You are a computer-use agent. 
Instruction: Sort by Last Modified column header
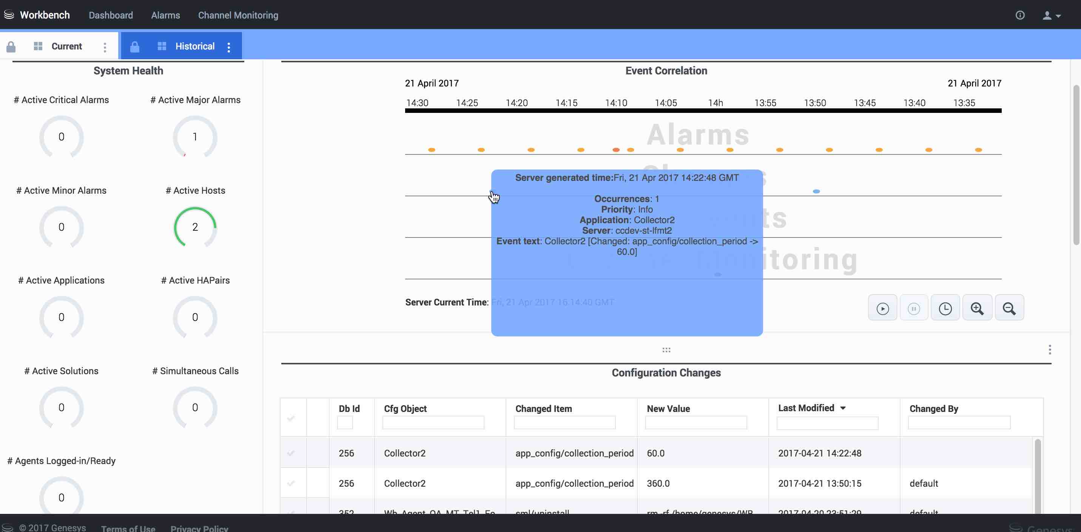tap(806, 408)
